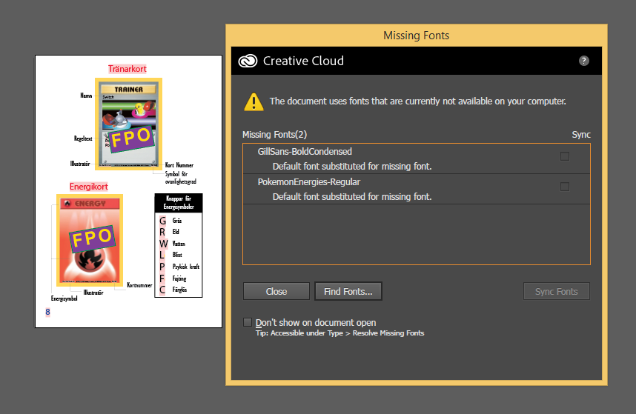Check Sync box for GillSans-BoldCondensed
Image resolution: width=636 pixels, height=414 pixels.
click(565, 156)
